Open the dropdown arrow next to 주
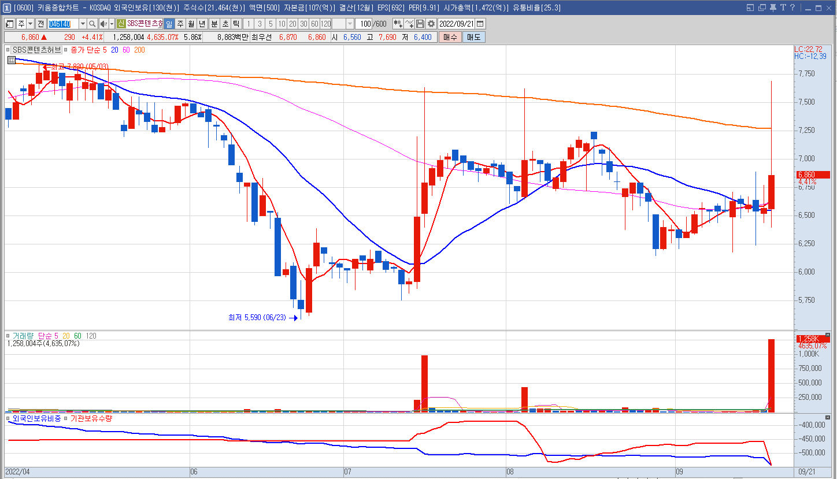Screen dimensions: 837x479 coord(30,24)
